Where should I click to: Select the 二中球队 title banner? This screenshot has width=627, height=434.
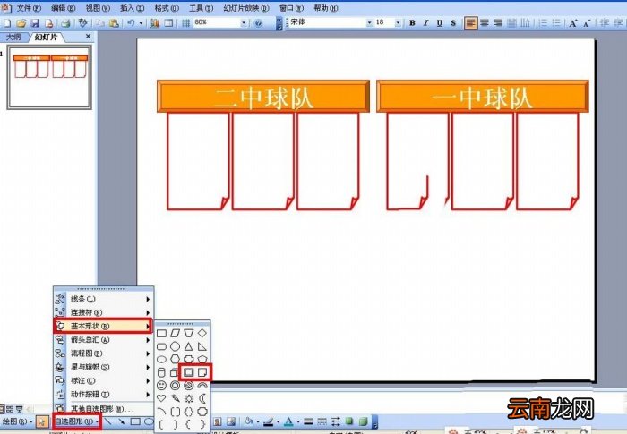click(263, 97)
